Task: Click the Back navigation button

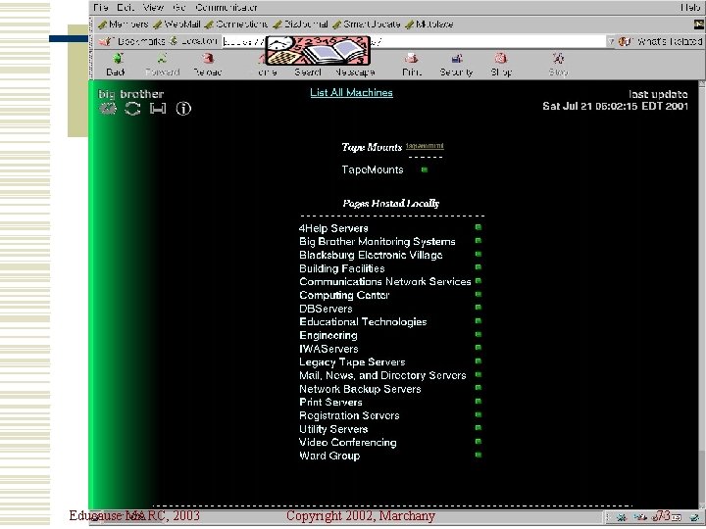Action: (x=116, y=64)
